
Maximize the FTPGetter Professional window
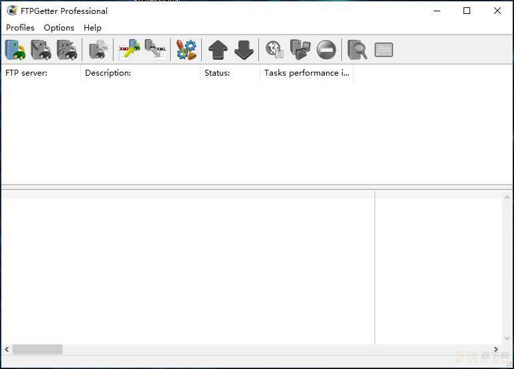pyautogui.click(x=467, y=11)
